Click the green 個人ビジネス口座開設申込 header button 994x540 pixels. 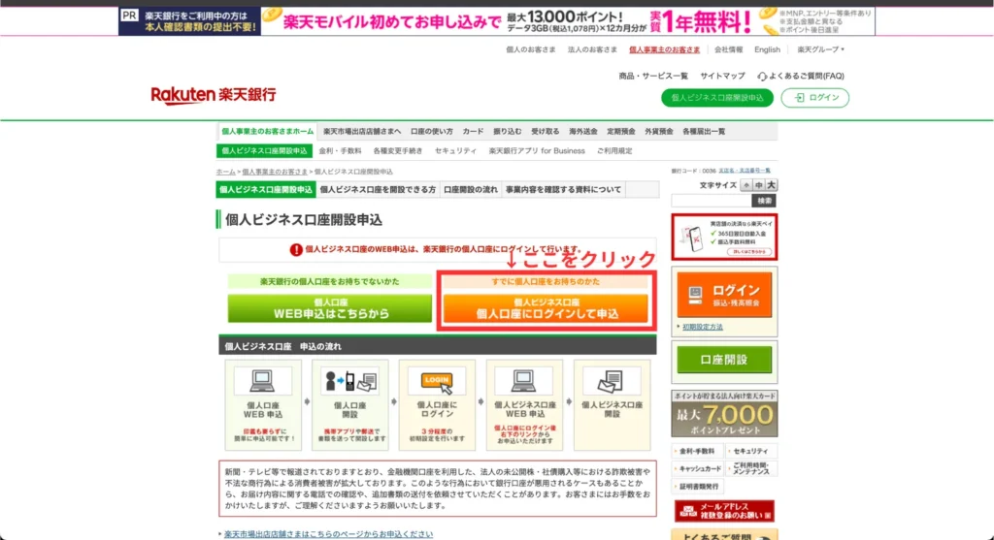click(x=717, y=98)
